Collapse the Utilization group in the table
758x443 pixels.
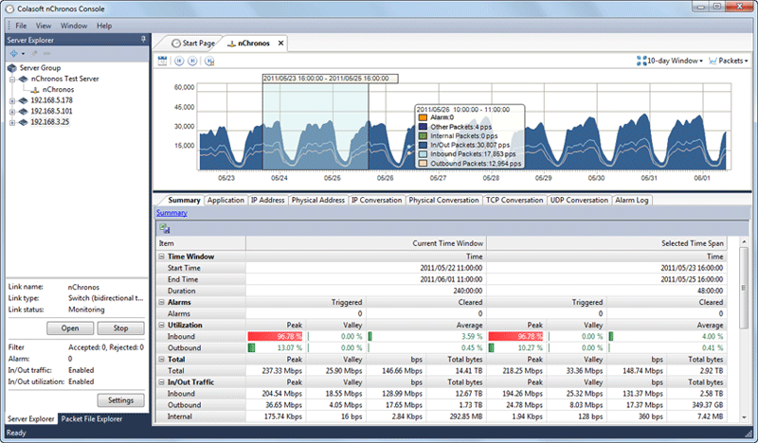pos(162,324)
